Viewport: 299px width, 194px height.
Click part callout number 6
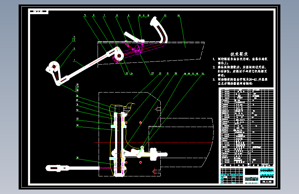click(94, 15)
